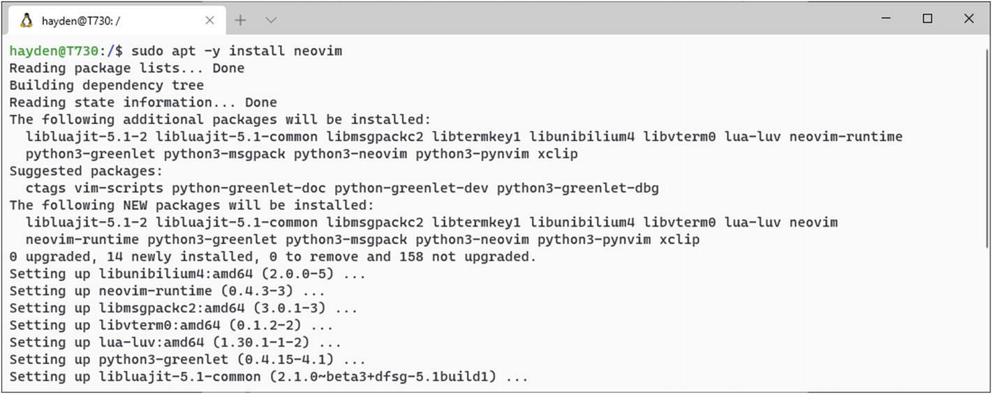Click the green hayden@T730 prompt text

coord(54,51)
